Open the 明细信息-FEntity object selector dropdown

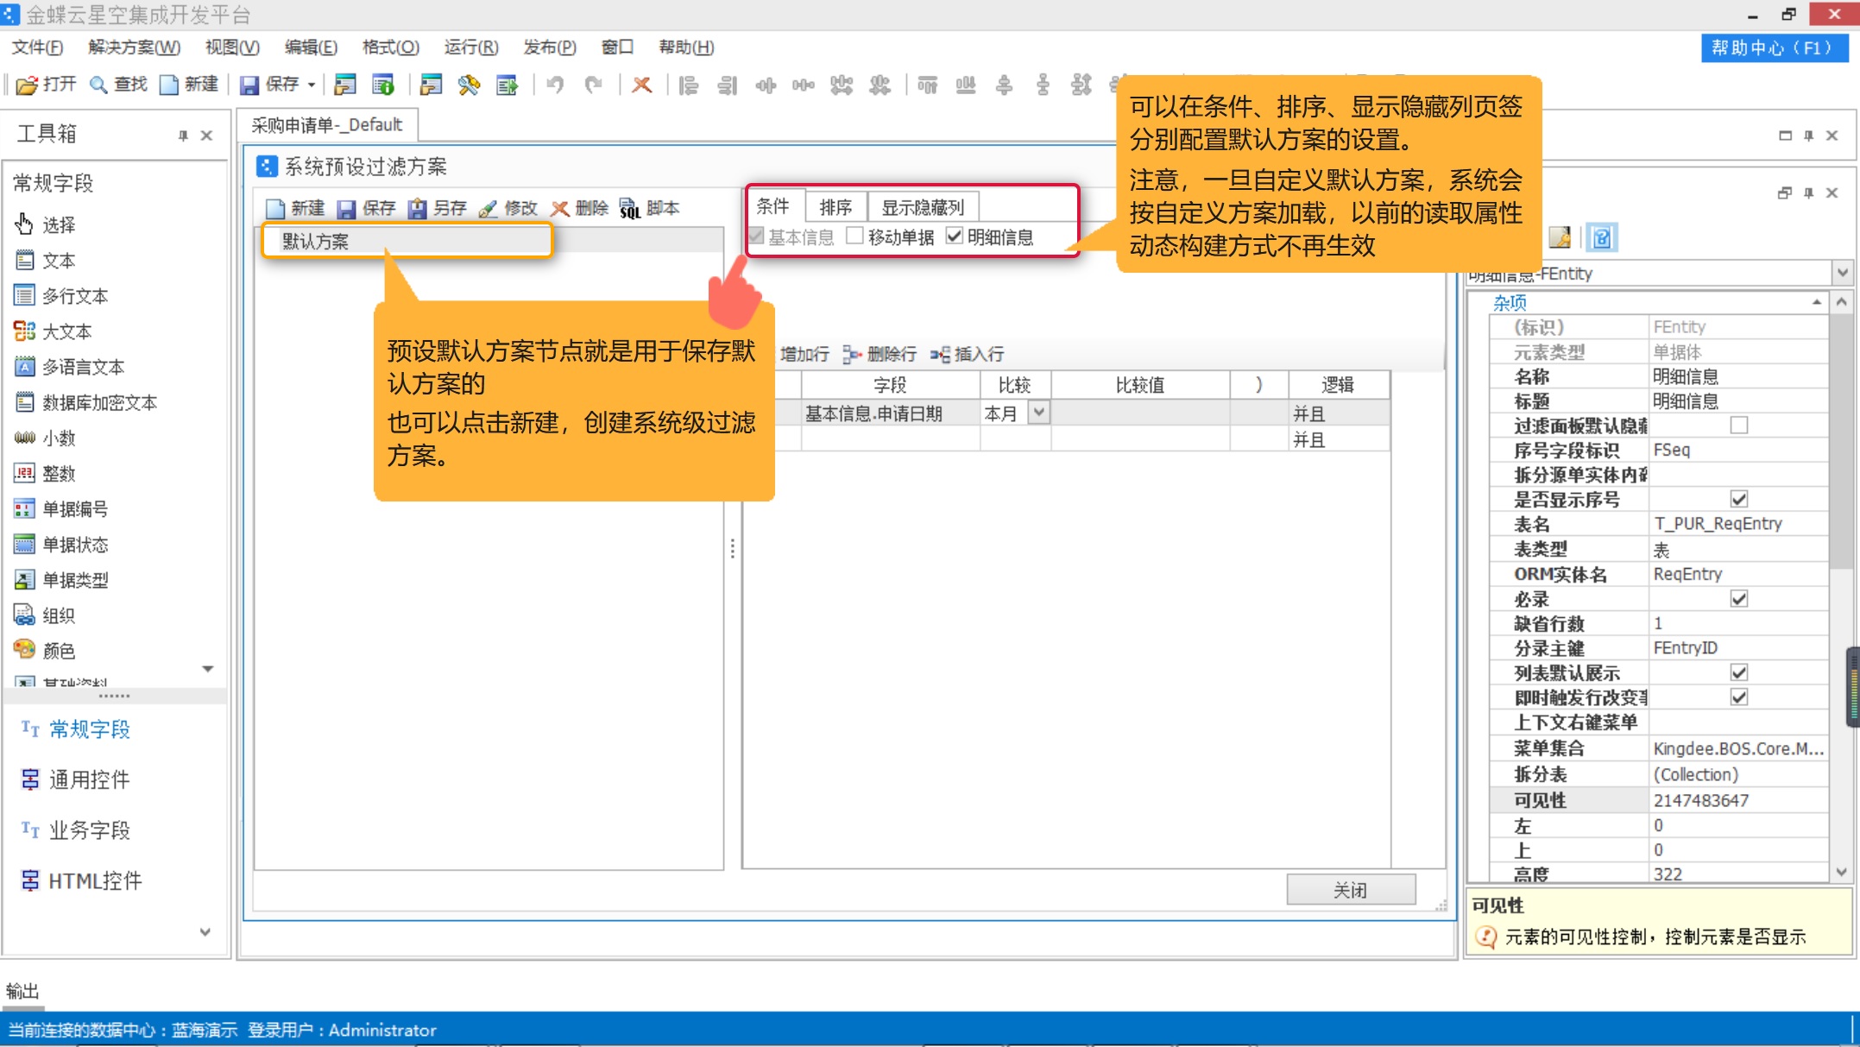point(1843,274)
